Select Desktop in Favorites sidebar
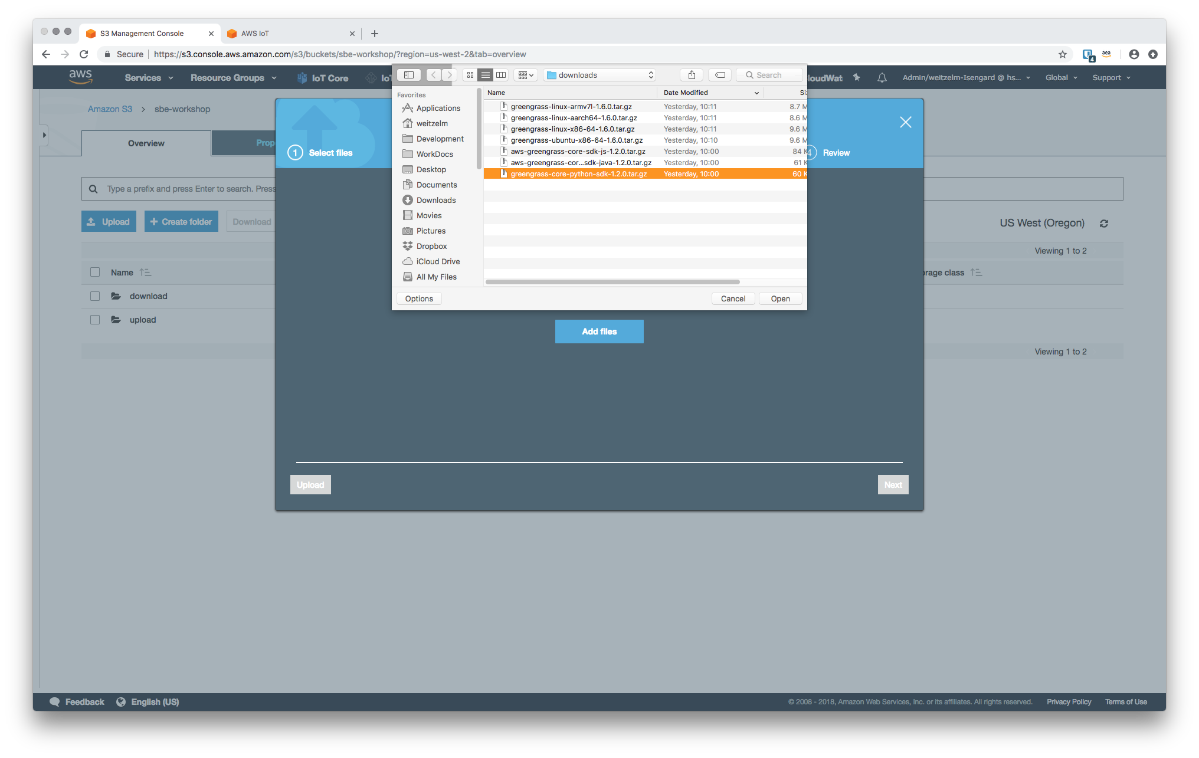Image resolution: width=1199 pixels, height=758 pixels. coord(431,169)
